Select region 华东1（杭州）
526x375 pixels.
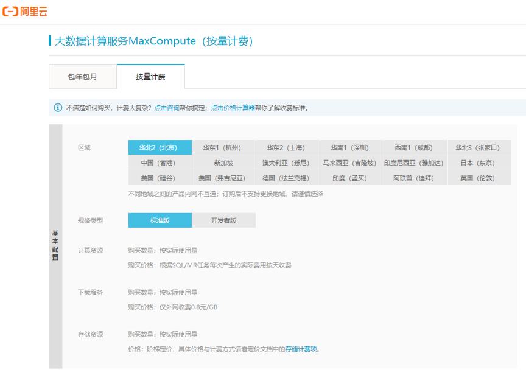224,147
